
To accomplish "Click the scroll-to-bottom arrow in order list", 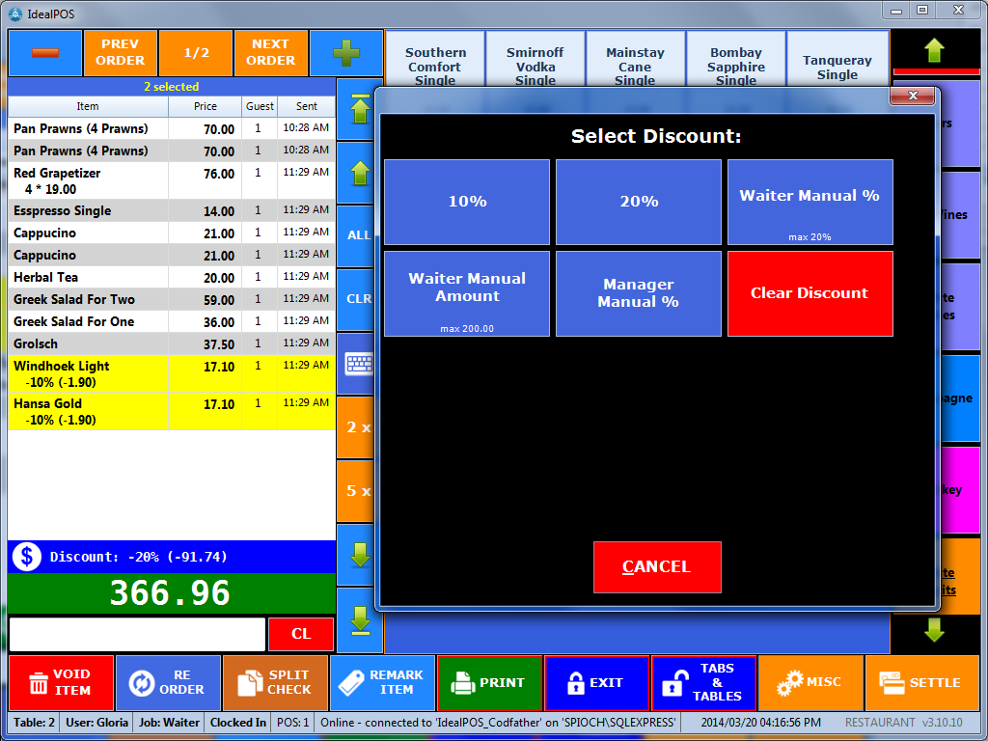I will (x=359, y=619).
